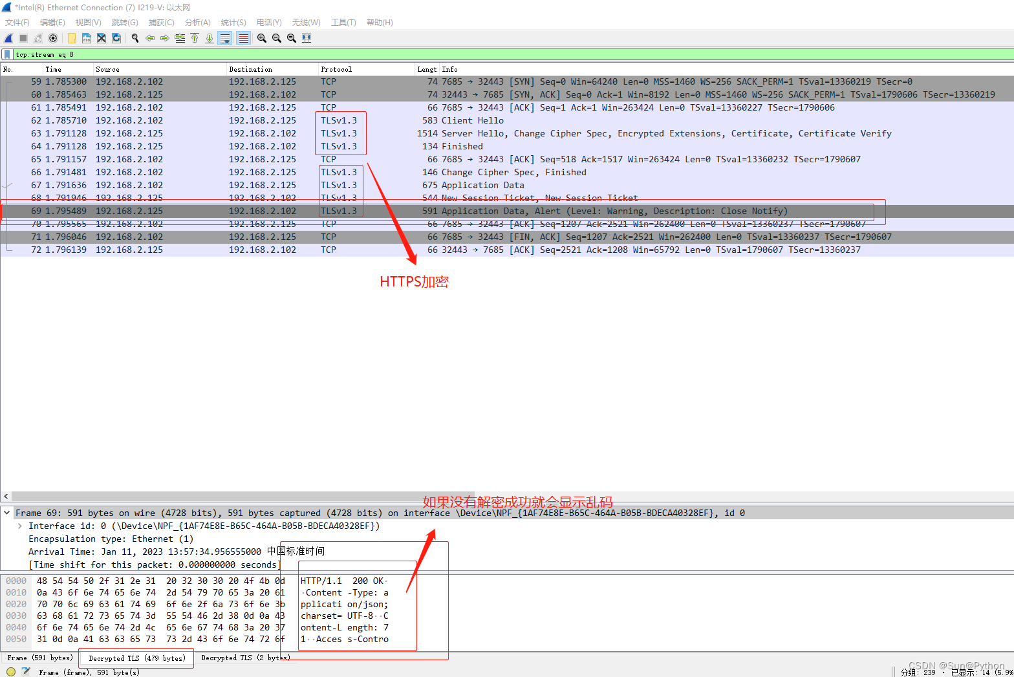Image resolution: width=1014 pixels, height=677 pixels.
Task: Jump to the last packet
Action: click(210, 38)
